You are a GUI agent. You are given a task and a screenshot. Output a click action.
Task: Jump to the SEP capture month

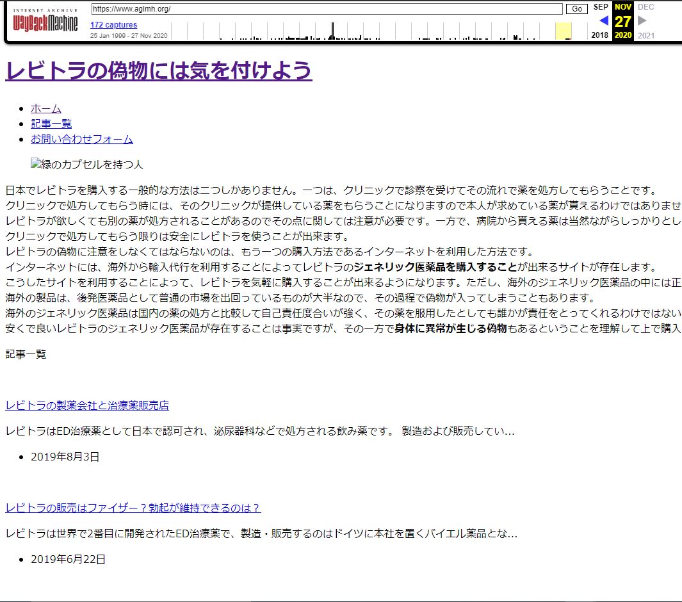coord(601,7)
